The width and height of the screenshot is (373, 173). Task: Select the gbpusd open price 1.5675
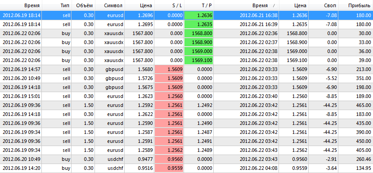(x=145, y=88)
